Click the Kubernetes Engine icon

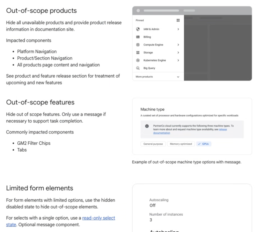point(138,60)
